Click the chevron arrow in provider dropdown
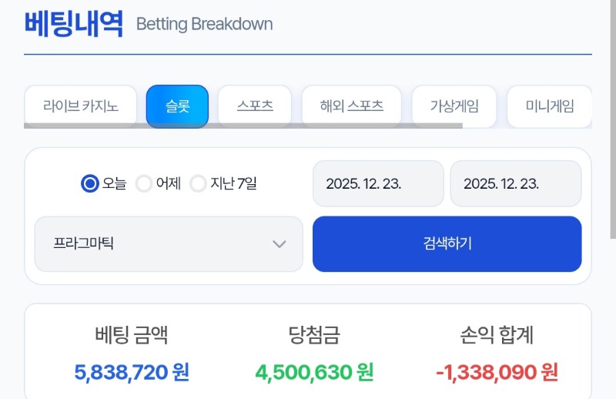 pos(280,244)
